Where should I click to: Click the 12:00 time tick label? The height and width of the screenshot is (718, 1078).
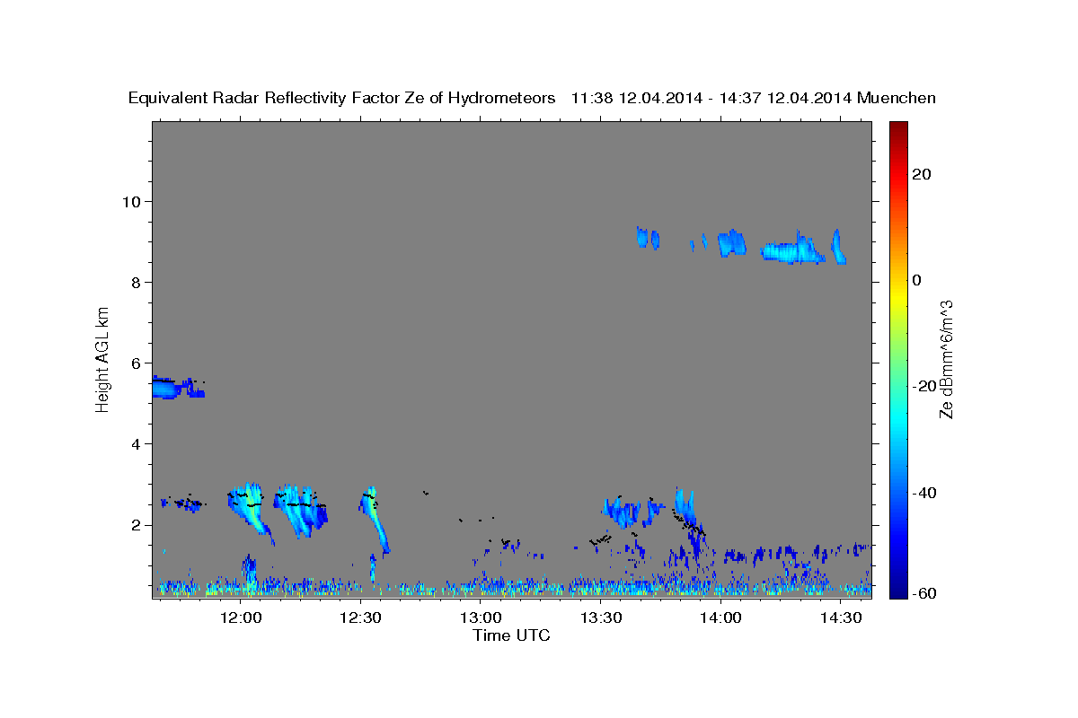(241, 617)
